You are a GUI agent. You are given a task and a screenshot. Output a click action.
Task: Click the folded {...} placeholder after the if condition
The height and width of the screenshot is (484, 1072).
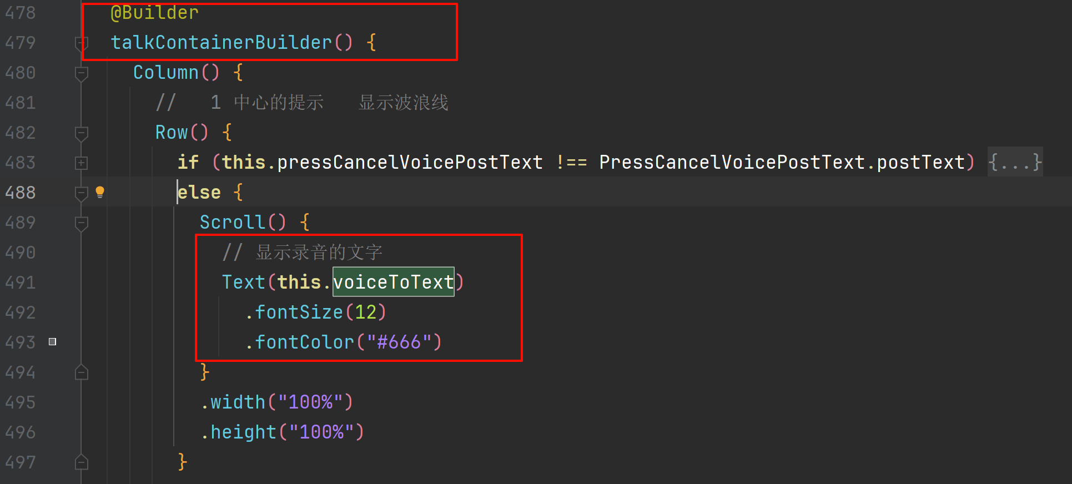pos(1015,162)
